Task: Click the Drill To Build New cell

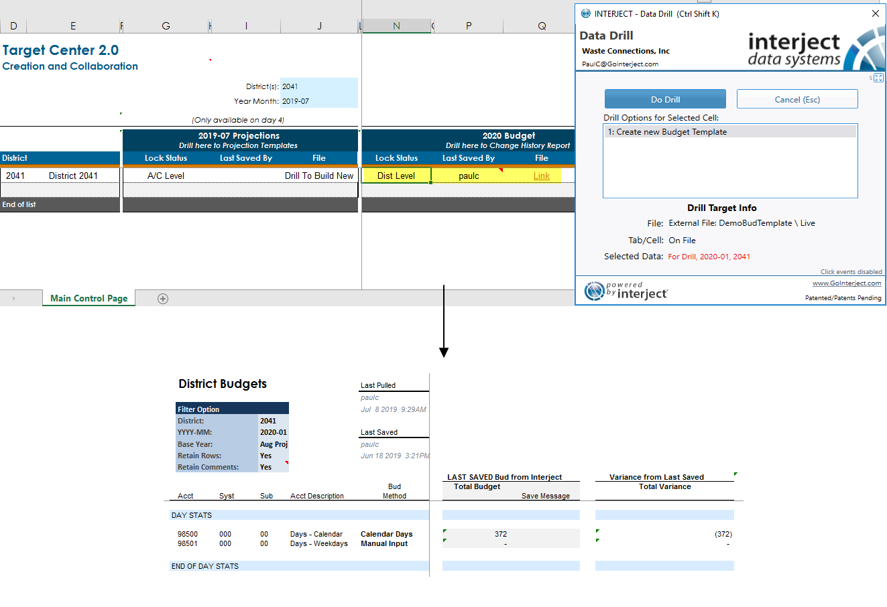Action: click(318, 176)
